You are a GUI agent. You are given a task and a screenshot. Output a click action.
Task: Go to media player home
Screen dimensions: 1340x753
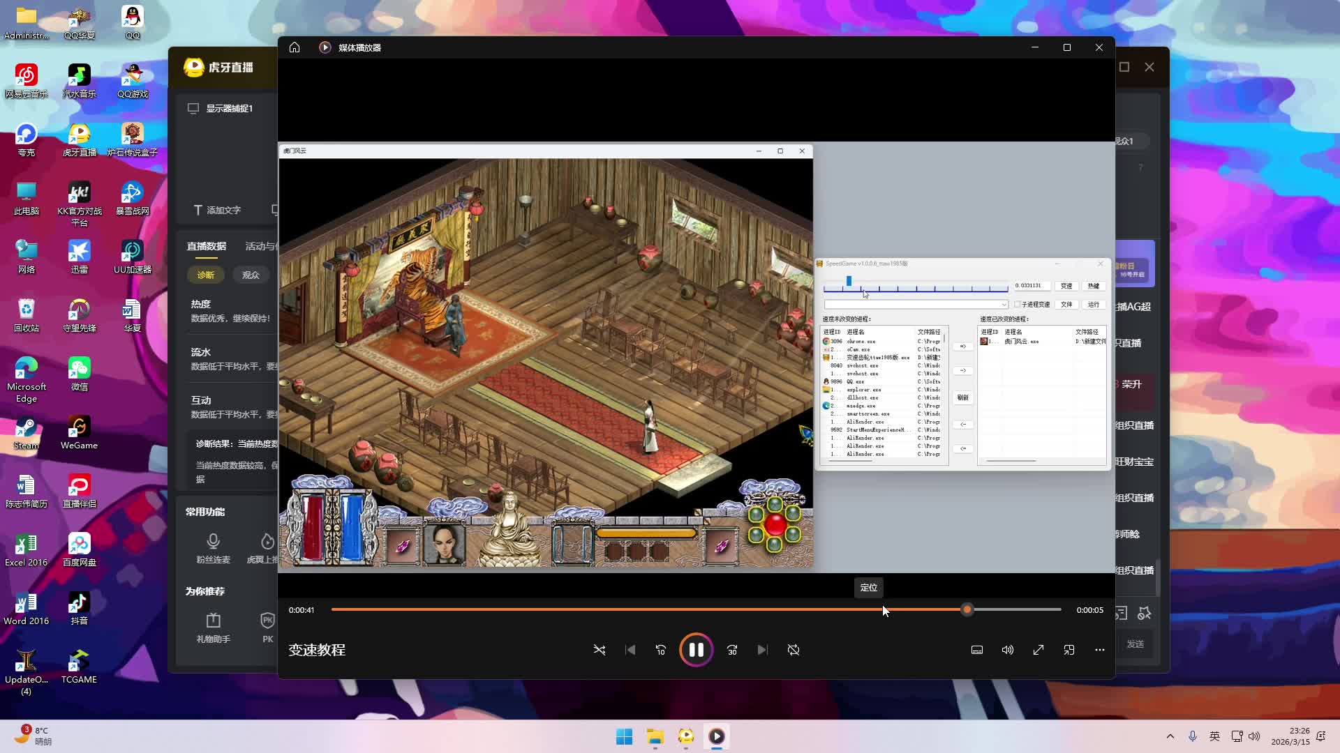pos(295,47)
